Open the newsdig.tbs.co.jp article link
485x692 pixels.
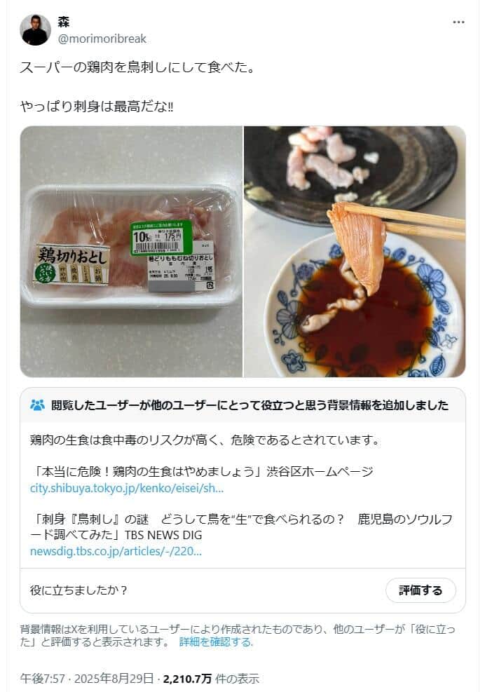116,551
